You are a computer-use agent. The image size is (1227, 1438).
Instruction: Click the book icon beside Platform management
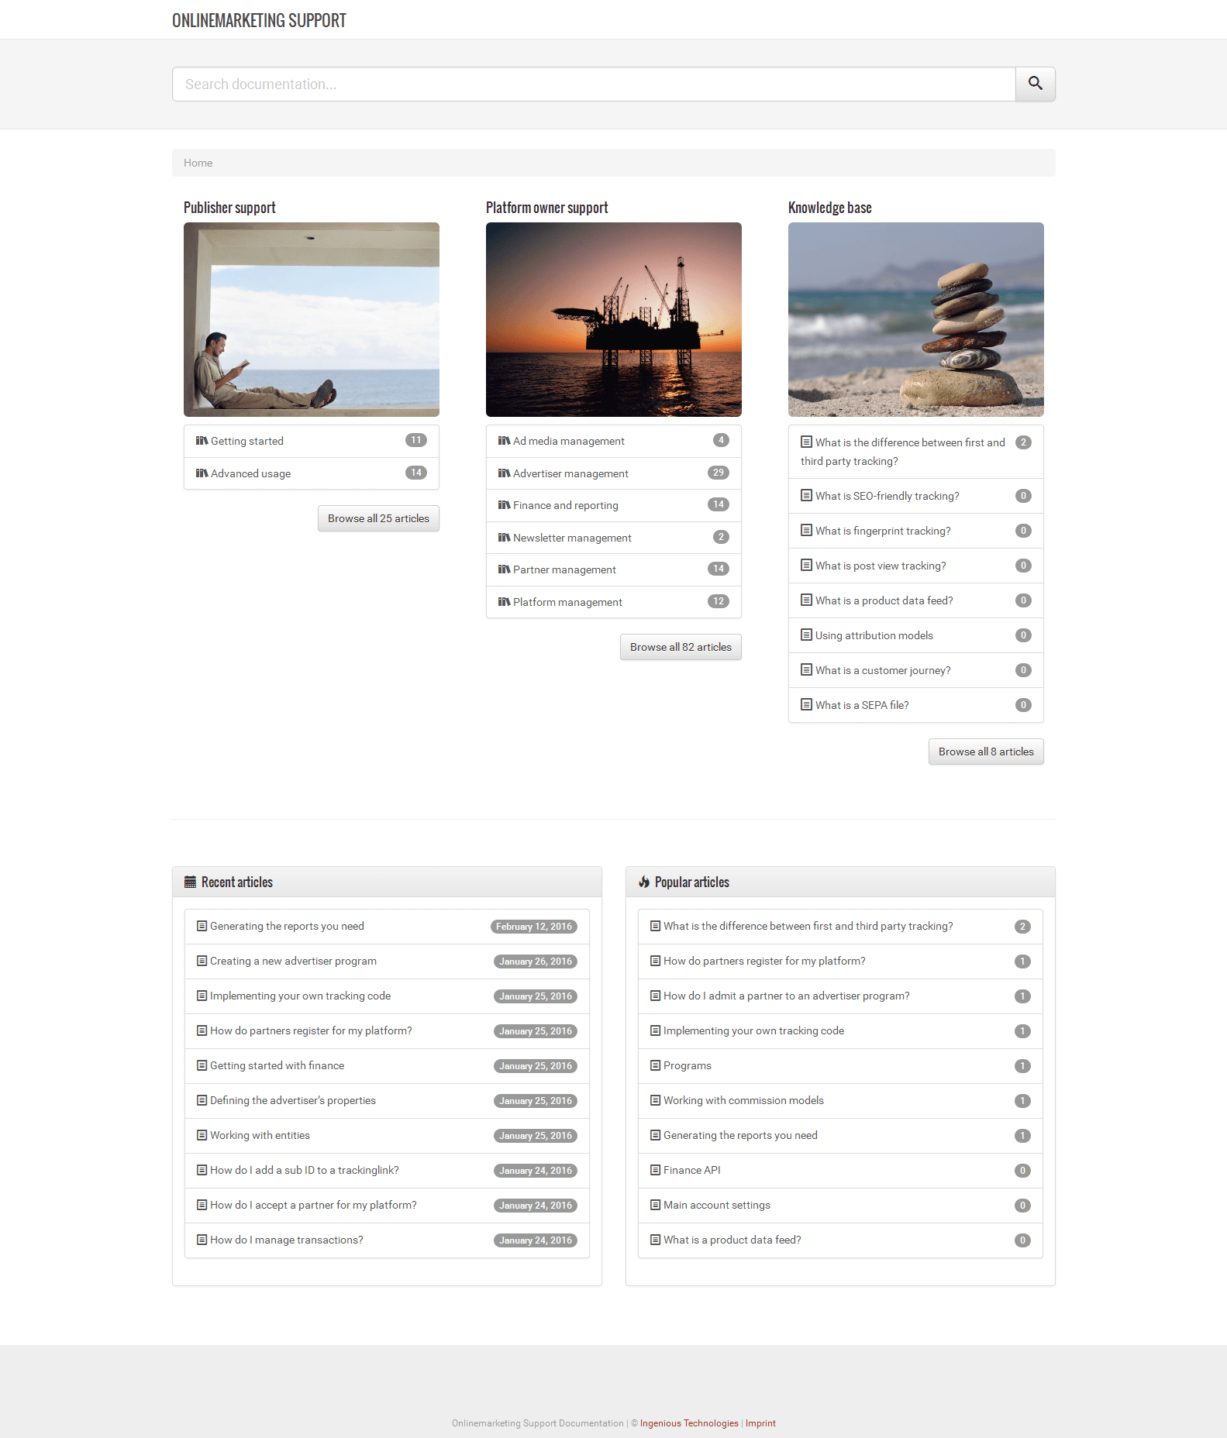(504, 602)
